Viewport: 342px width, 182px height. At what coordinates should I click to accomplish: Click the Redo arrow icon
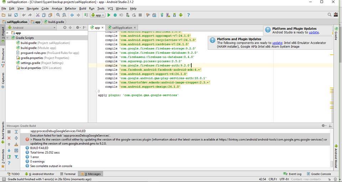coord(30,15)
